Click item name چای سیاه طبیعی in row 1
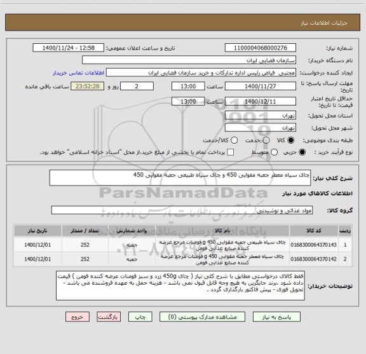Image resolution: width=366 pixels, height=354 pixels. point(222,245)
